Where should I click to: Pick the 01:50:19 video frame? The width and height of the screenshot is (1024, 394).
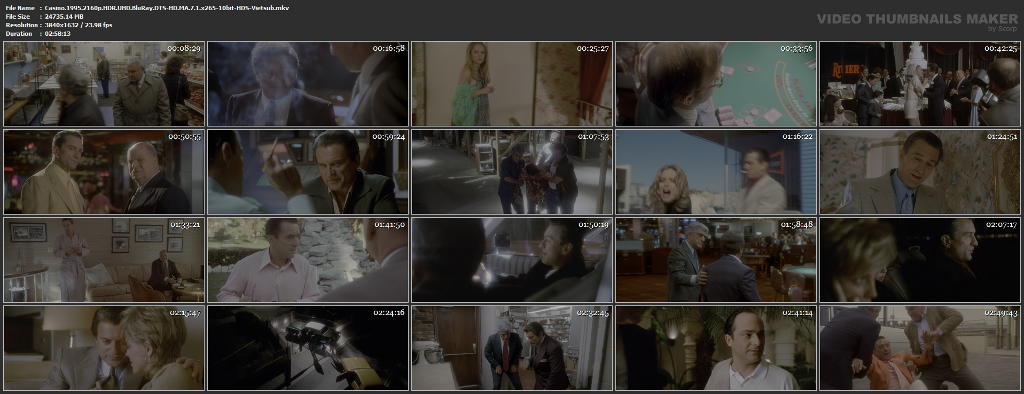512,260
